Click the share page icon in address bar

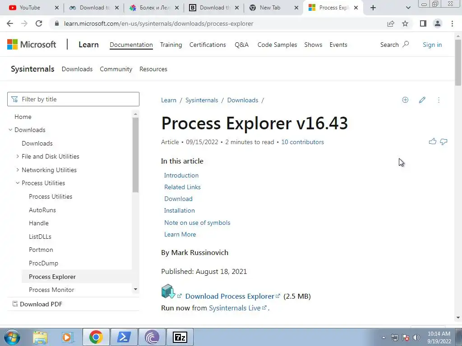[391, 23]
